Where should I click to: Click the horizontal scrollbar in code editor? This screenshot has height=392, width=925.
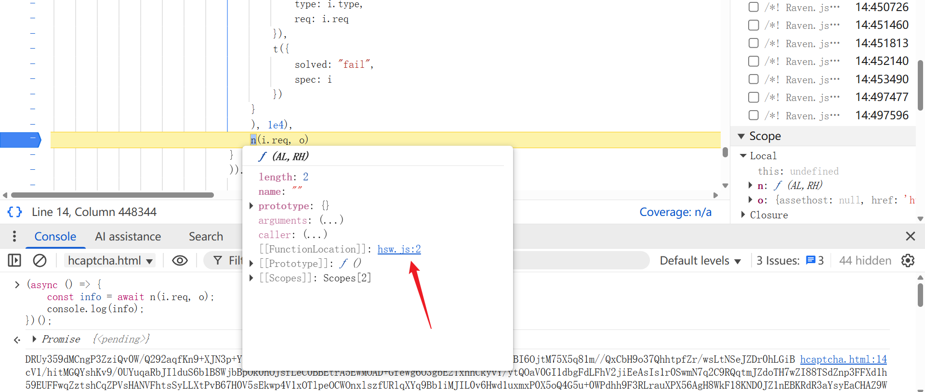tap(112, 195)
